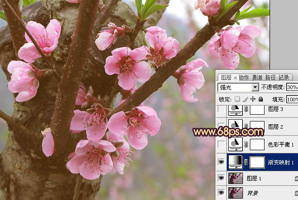This screenshot has height=200, width=298.
Task: Click the 不透明度 opacity value field
Action: 292,87
